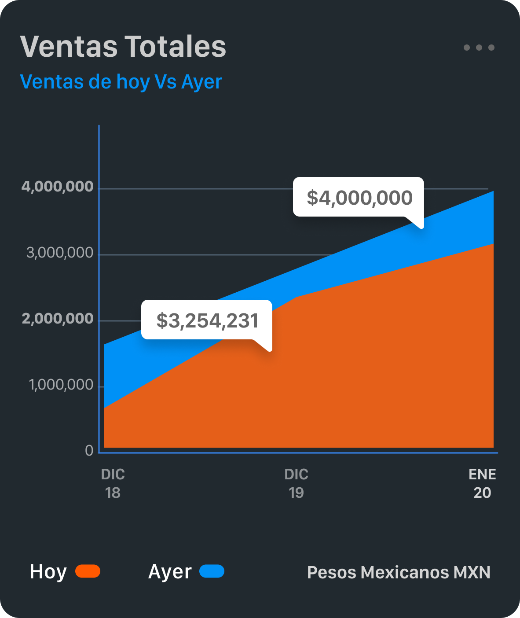Click the 1,000,000 axis label
This screenshot has width=520, height=618.
(x=61, y=385)
